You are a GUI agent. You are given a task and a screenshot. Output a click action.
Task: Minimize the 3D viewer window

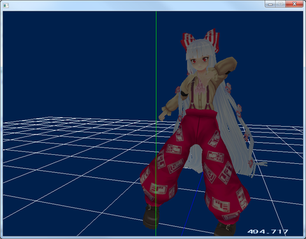click(270, 4)
